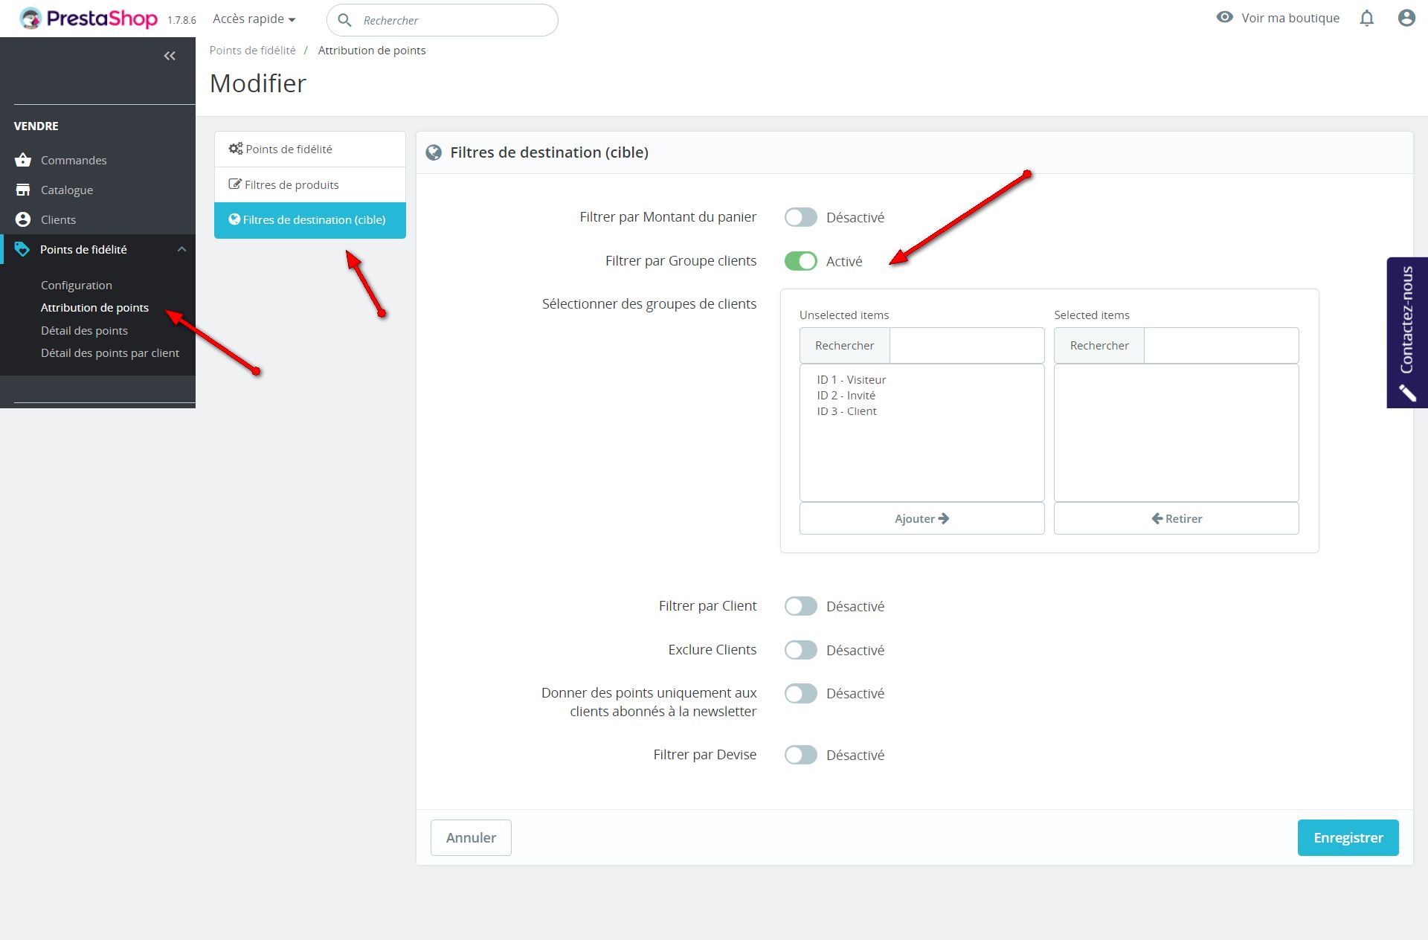Screen dimensions: 1428x940
Task: Click the eye icon beside Voir ma boutique
Action: (1224, 17)
